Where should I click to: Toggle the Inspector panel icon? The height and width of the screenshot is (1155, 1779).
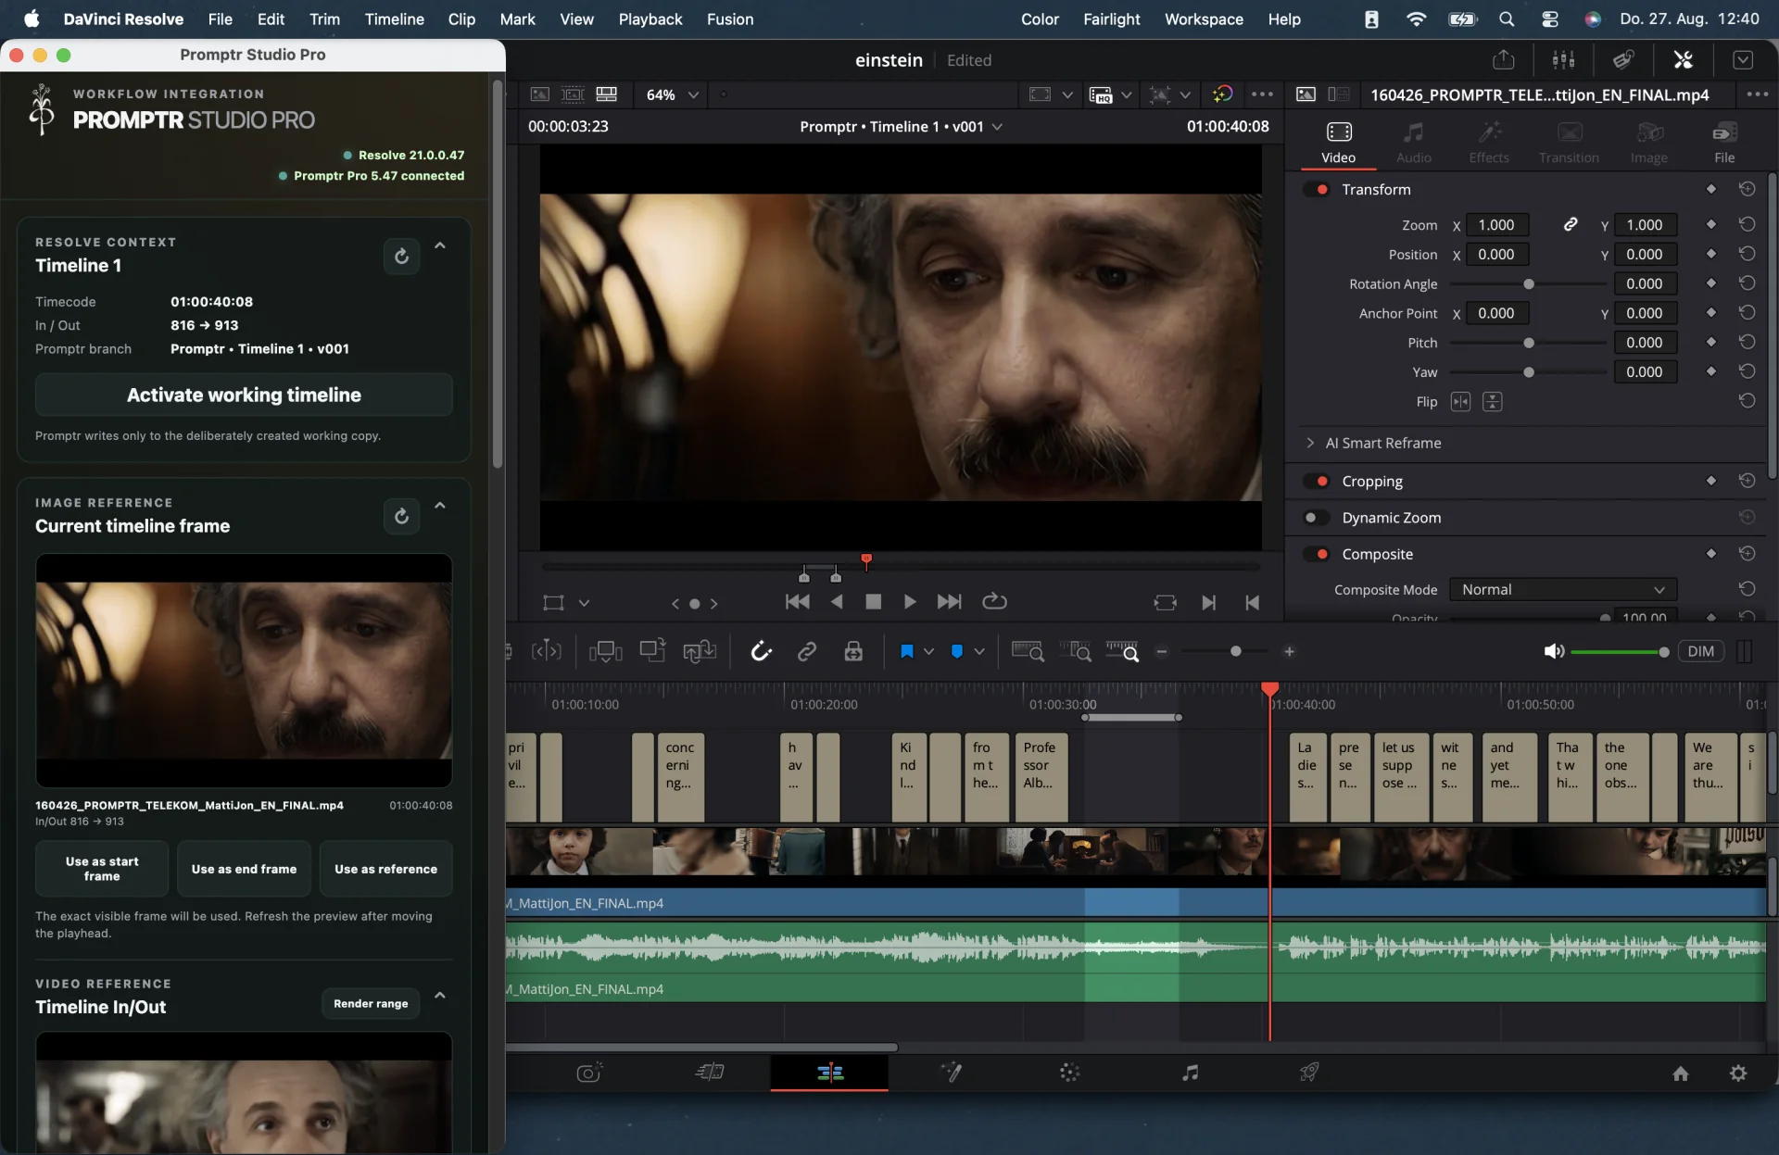[1683, 60]
